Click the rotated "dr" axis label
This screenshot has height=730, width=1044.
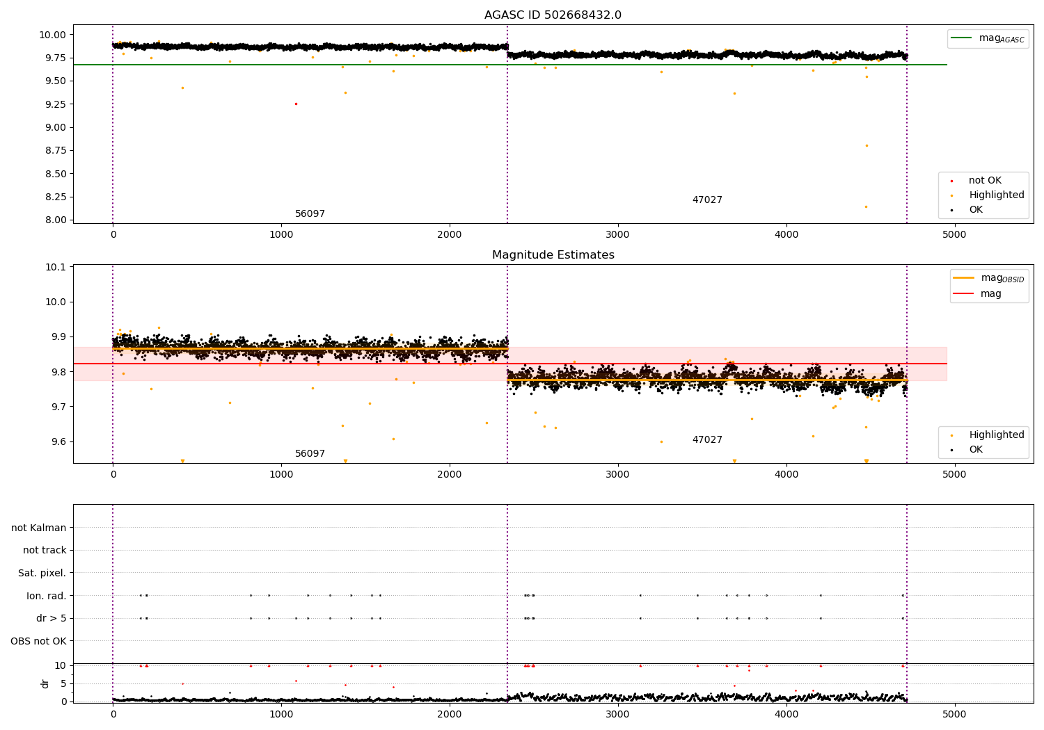(x=45, y=683)
